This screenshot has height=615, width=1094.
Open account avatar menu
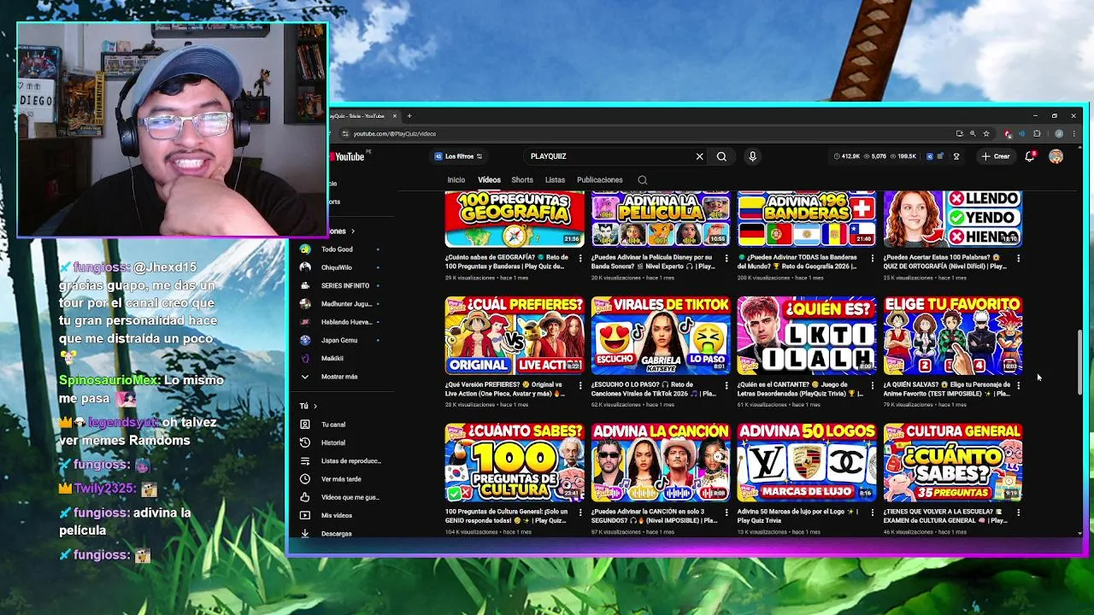click(x=1056, y=156)
